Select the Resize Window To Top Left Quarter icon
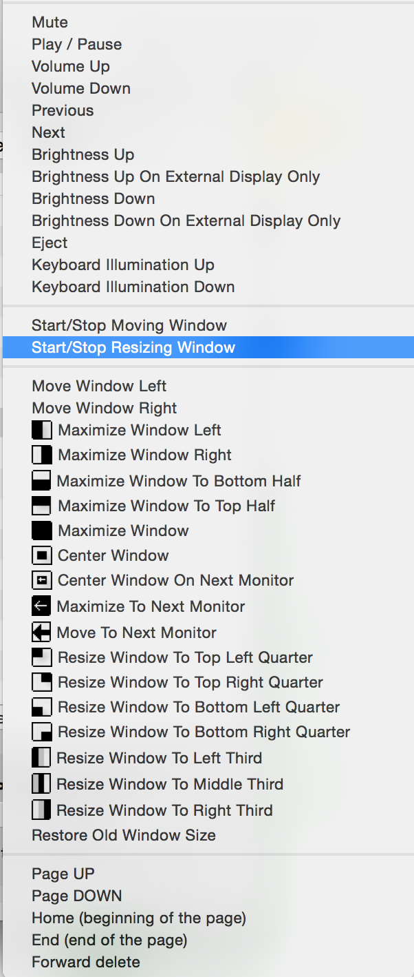 coord(42,657)
